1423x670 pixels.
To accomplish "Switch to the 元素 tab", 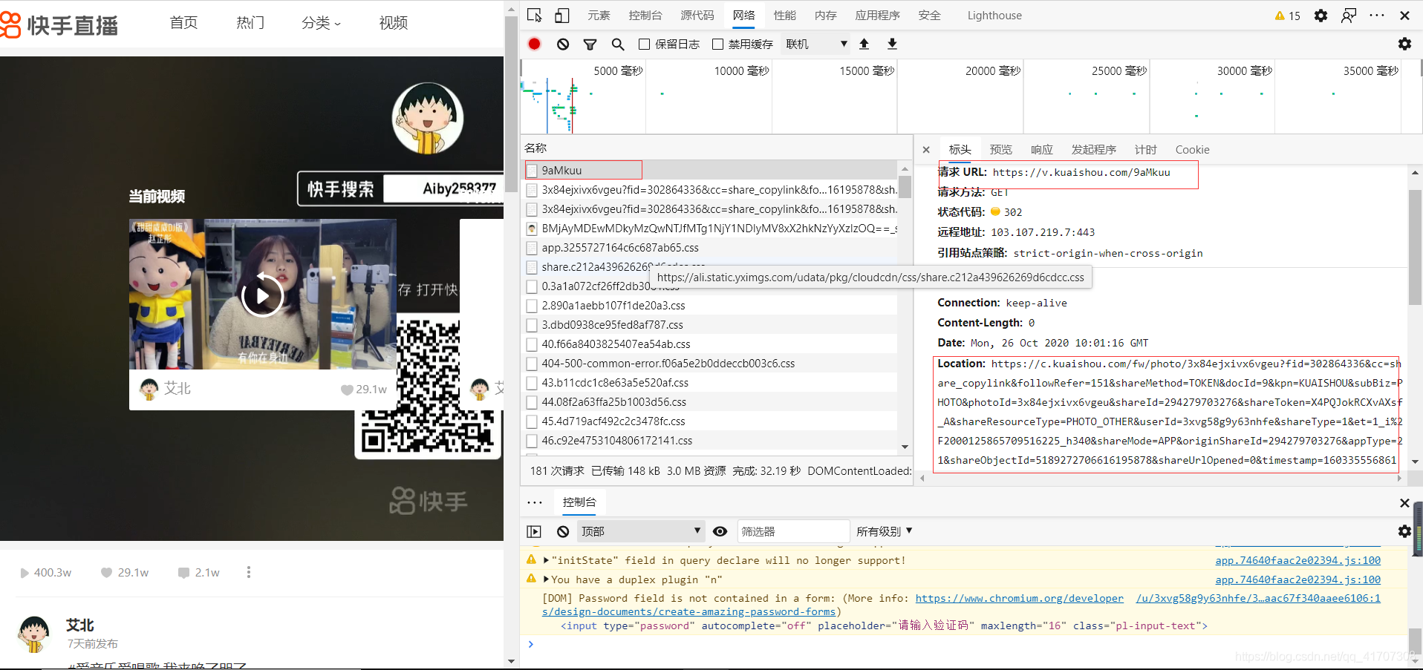I will click(599, 16).
